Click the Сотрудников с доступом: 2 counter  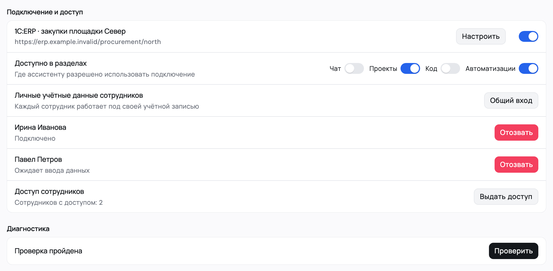click(x=59, y=203)
